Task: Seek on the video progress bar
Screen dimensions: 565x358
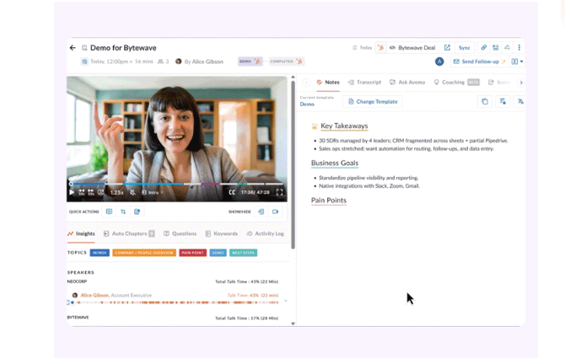Action: 176,184
